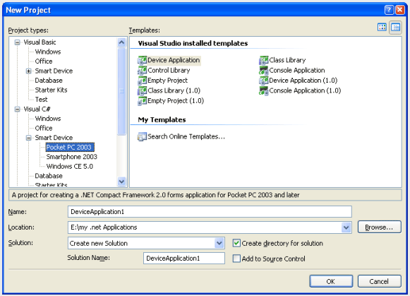Open the dialog Help question mark button
410x296 pixels.
pos(389,10)
